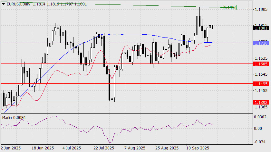This screenshot has width=271, height=152.
Task: Click the 4 Jul 2025 date label
Action: [x=72, y=148]
